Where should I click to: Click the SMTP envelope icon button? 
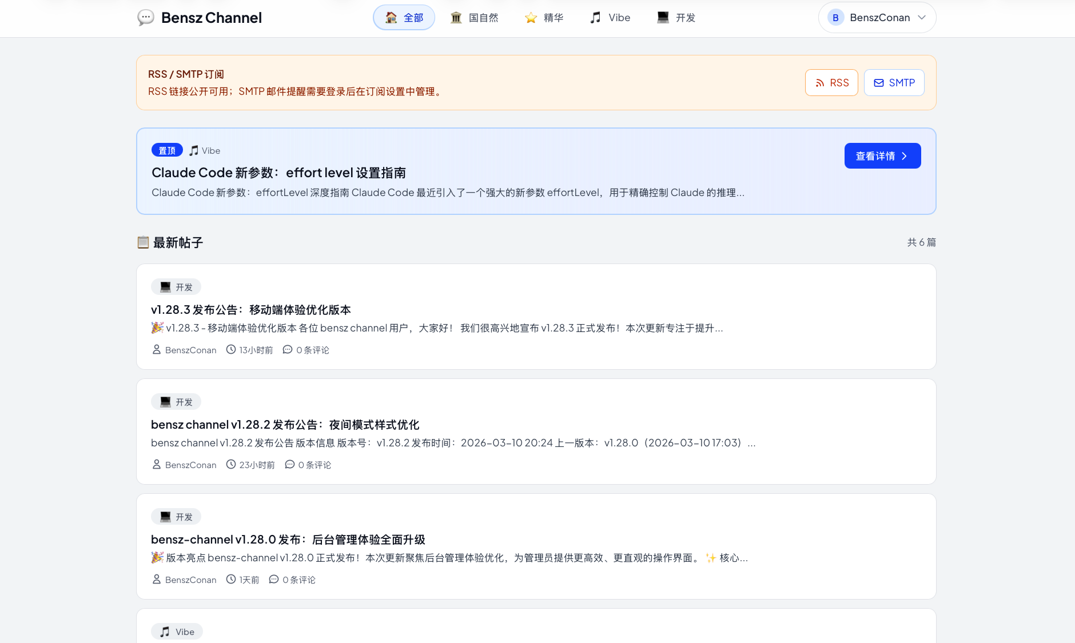tap(894, 83)
